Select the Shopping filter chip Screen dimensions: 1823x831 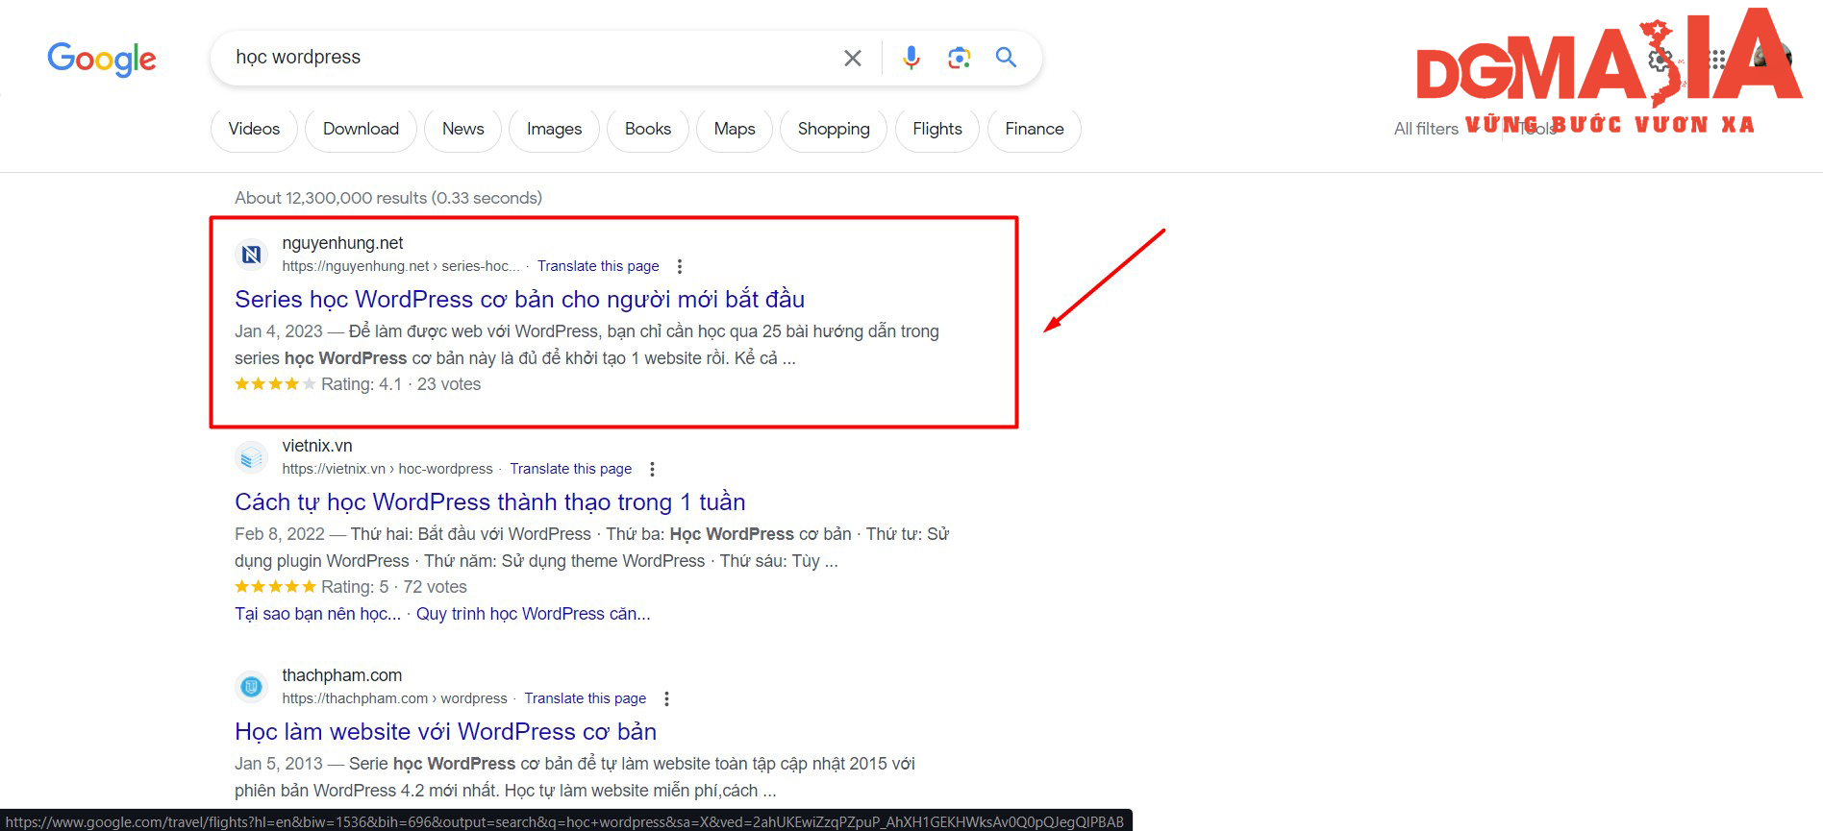click(x=834, y=129)
